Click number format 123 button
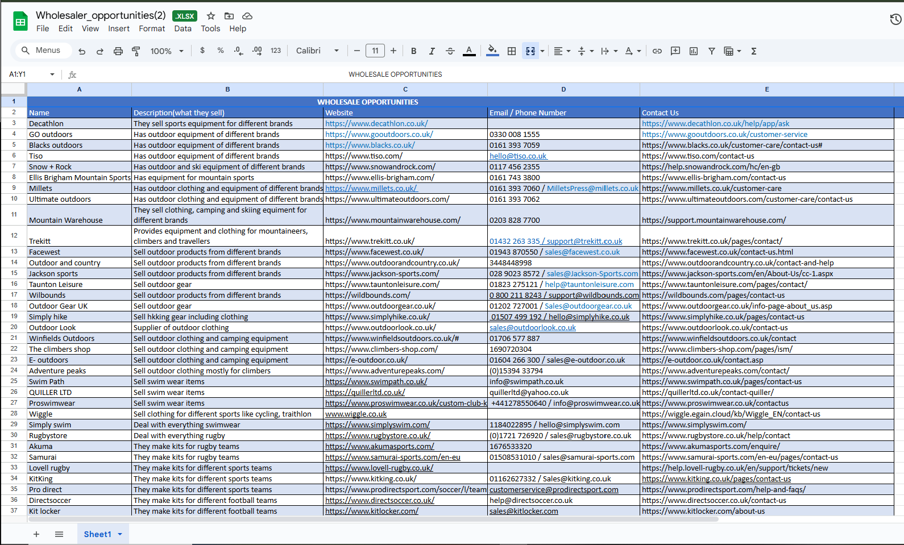 pyautogui.click(x=276, y=51)
